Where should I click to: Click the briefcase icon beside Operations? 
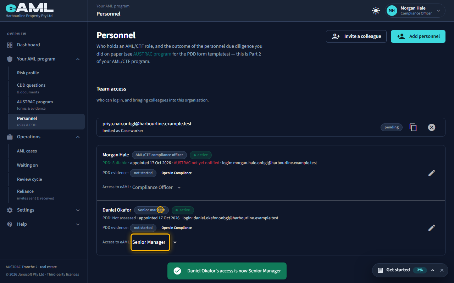(10, 137)
